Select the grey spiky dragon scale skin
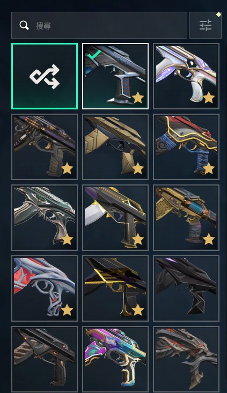227x393 pixels. click(186, 359)
